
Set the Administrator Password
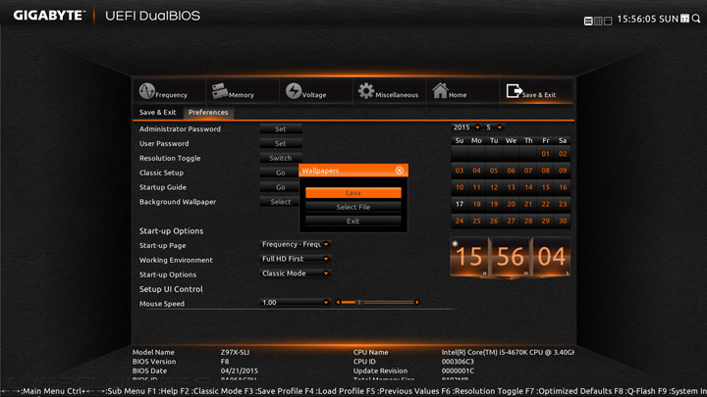pyautogui.click(x=281, y=128)
